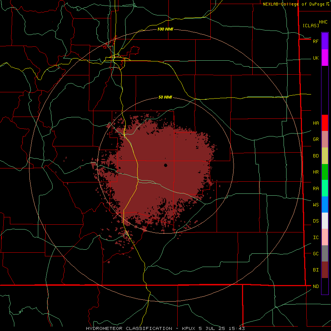Image resolution: width=331 pixels, height=331 pixels.
Task: Click the HA legend label
Action: click(316, 123)
